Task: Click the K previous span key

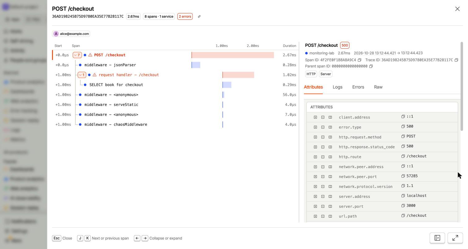Action: tap(88, 238)
